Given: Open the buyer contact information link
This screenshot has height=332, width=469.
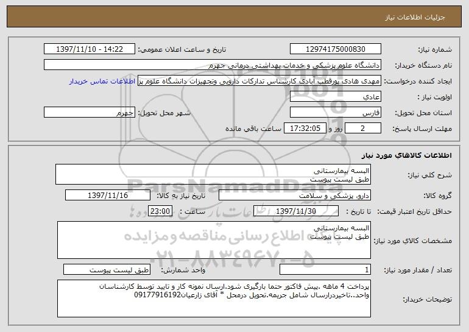Looking at the screenshot, I should [102, 82].
